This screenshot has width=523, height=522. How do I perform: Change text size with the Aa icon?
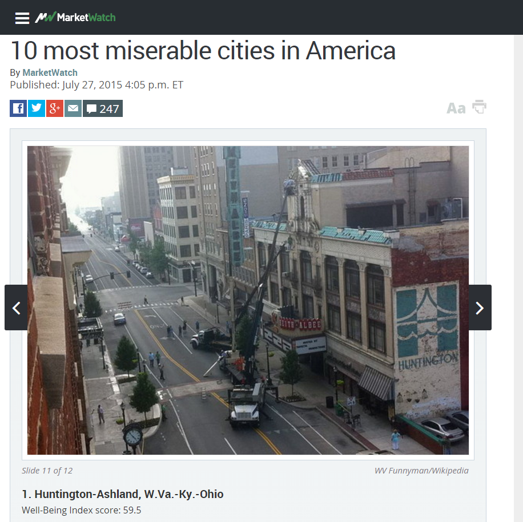point(456,108)
